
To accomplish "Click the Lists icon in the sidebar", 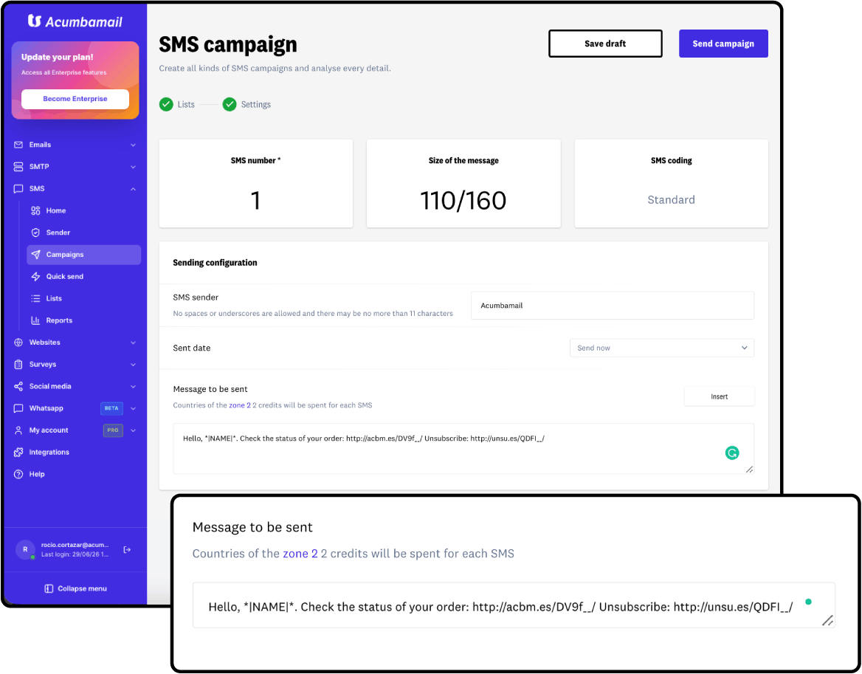I will pos(35,298).
